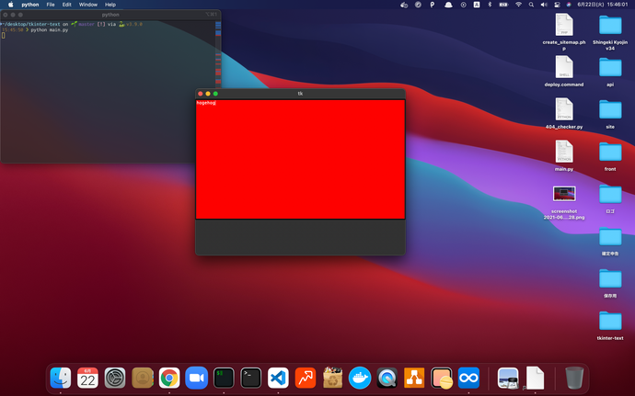This screenshot has height=396, width=635.
Task: Open Siri from the menu bar
Action: tap(569, 5)
